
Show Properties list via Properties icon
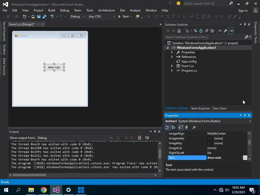click(x=181, y=127)
